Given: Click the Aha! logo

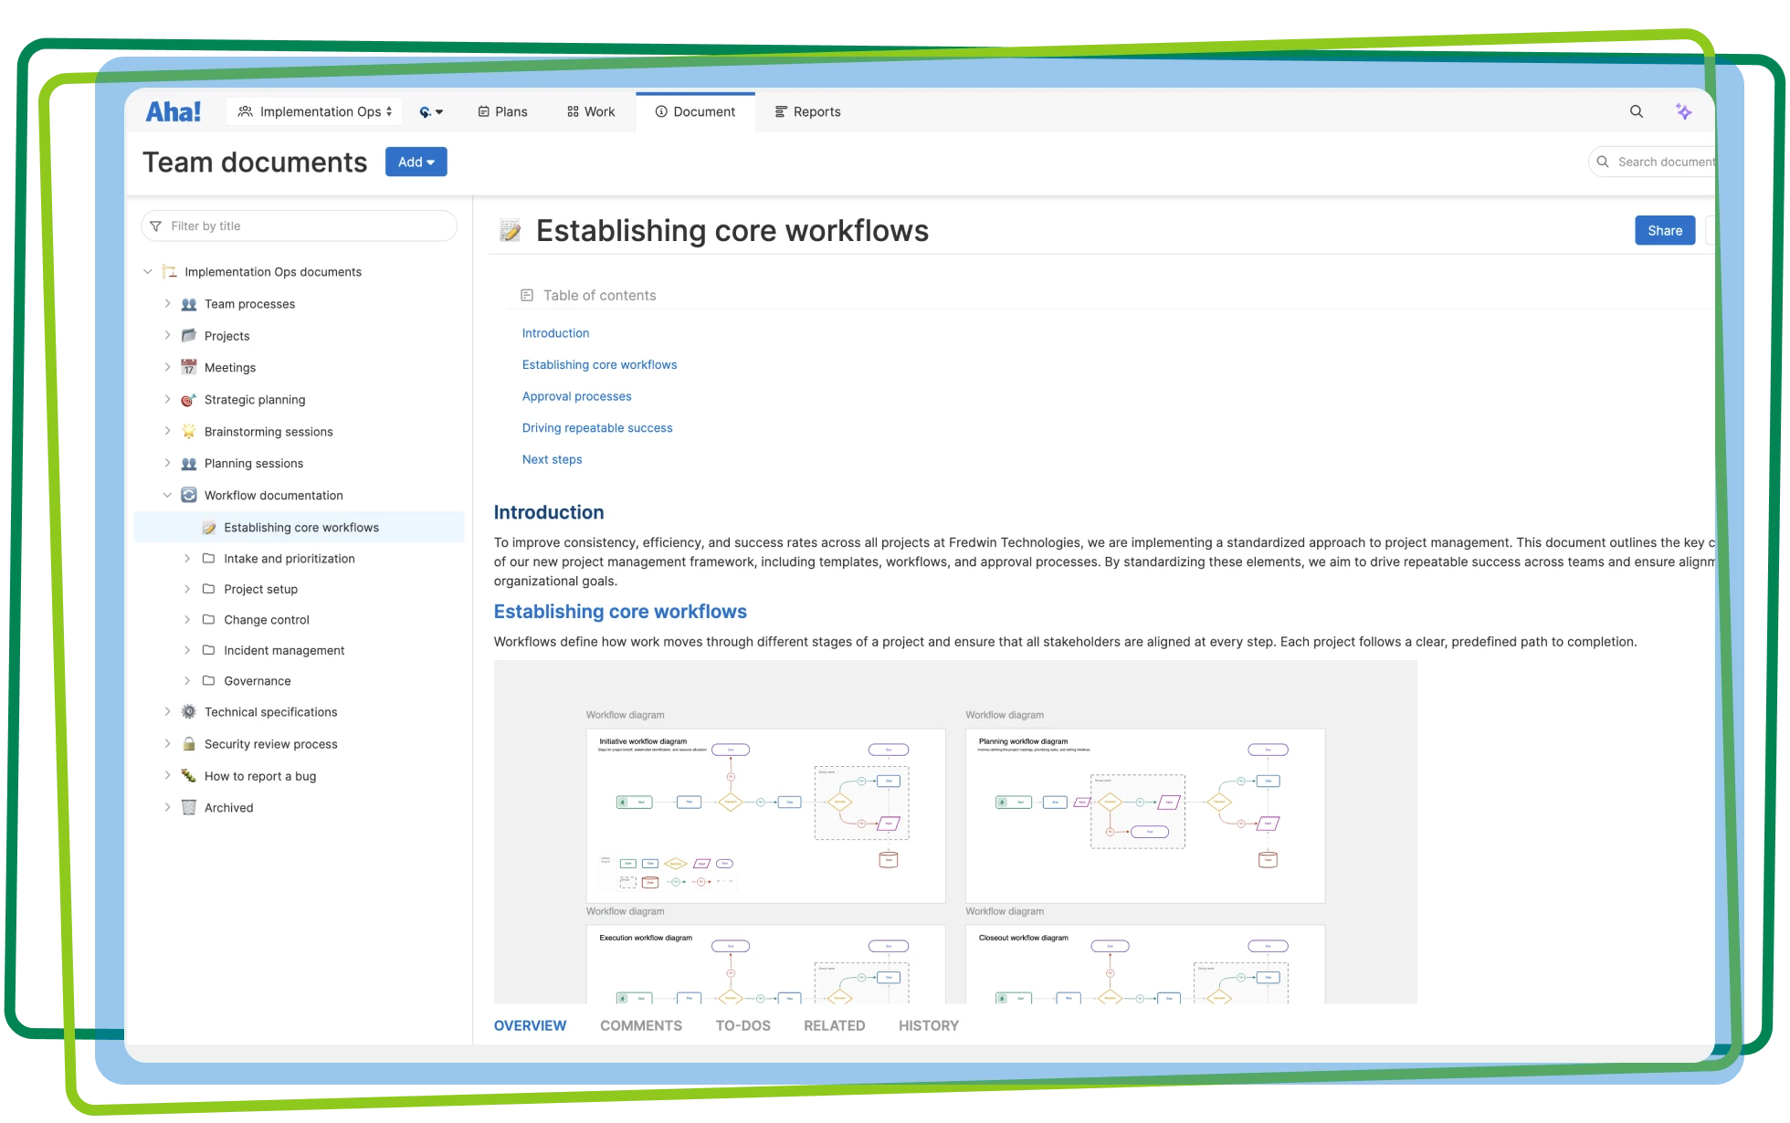Looking at the screenshot, I should coord(174,111).
